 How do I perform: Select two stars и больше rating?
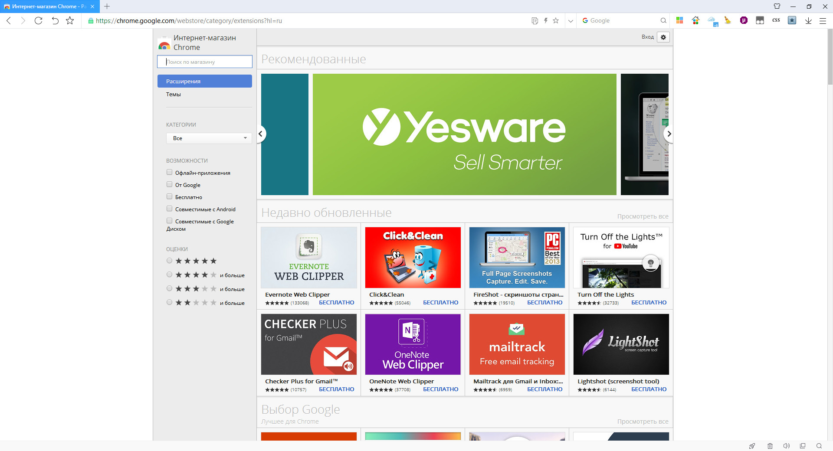coord(170,302)
